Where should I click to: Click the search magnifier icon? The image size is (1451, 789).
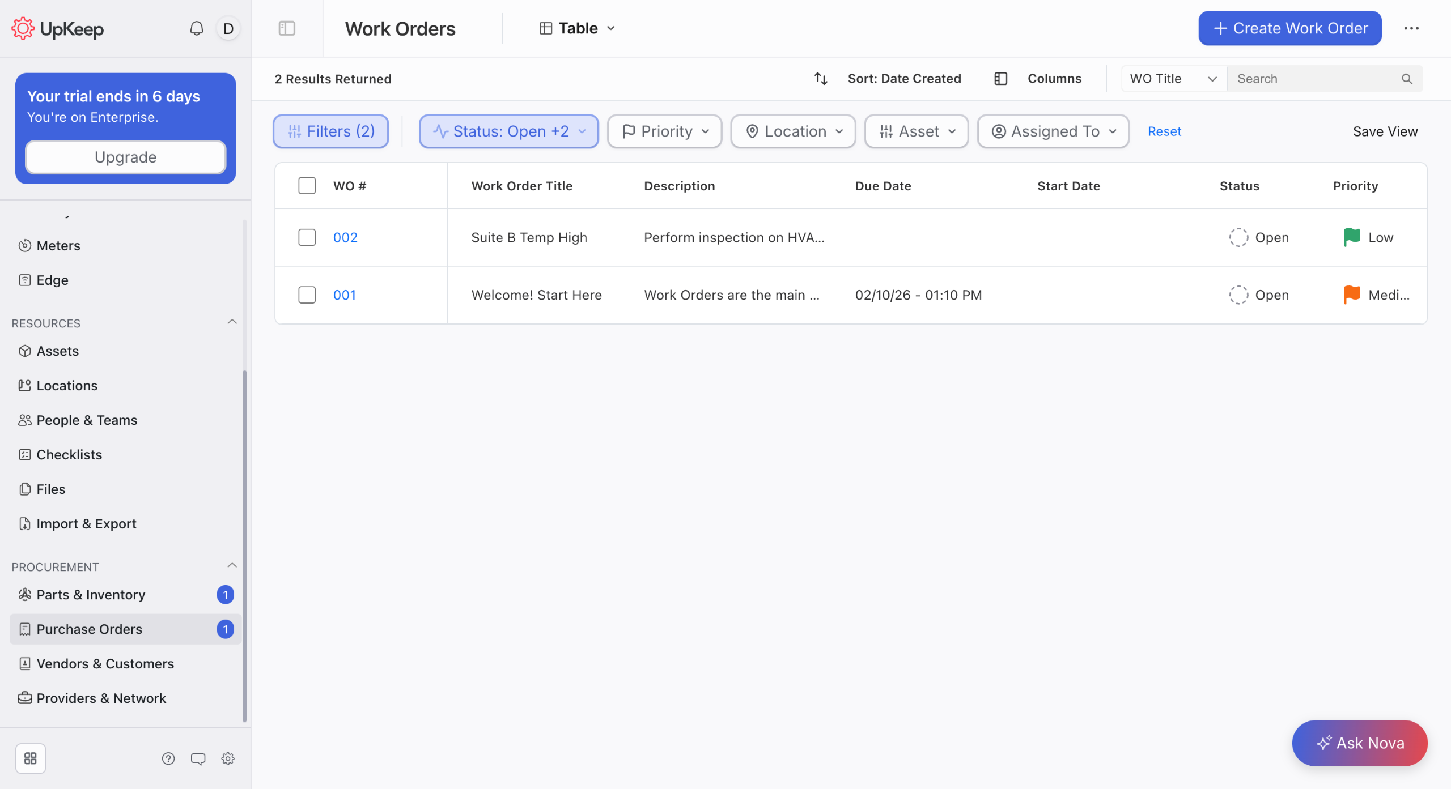pos(1407,79)
